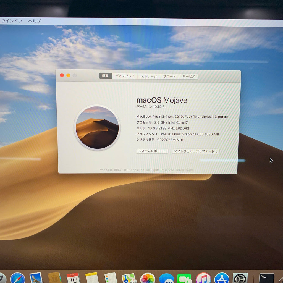Click the macOS Mojave dune logo
Viewport: 283px width, 283px height.
tap(97, 127)
